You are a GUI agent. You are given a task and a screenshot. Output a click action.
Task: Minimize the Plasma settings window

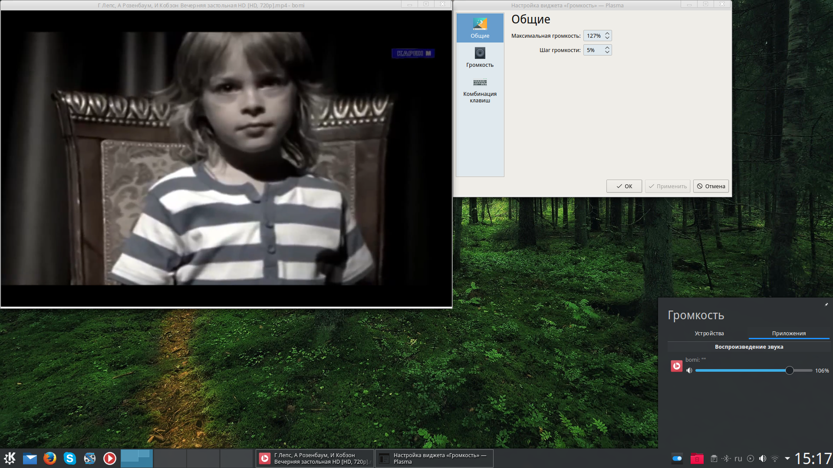pos(689,5)
